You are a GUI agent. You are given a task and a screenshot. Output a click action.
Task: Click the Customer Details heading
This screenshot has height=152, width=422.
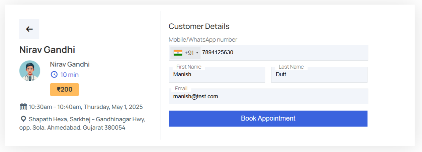(199, 26)
